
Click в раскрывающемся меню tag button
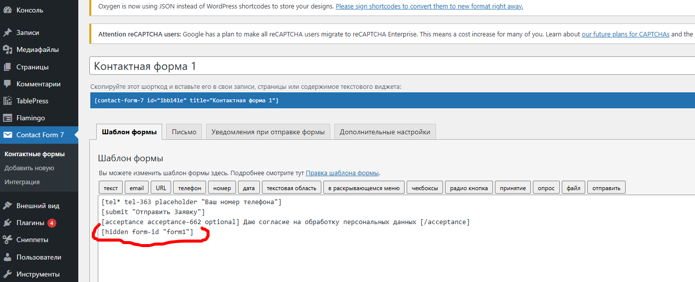(364, 188)
